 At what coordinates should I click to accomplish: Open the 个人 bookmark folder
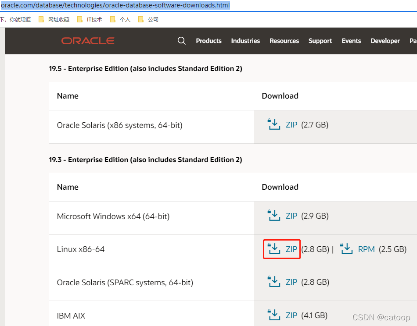coord(120,19)
